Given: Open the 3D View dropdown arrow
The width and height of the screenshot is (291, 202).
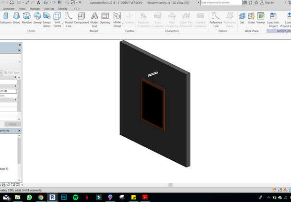Looking at the screenshot, I should pyautogui.click(x=50, y=2).
